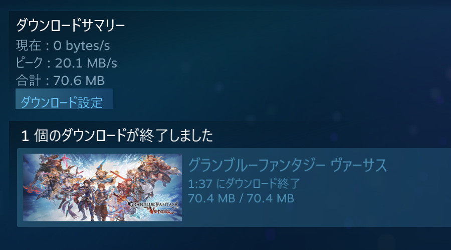Click the ヴァーサス word in game title

(x=359, y=165)
